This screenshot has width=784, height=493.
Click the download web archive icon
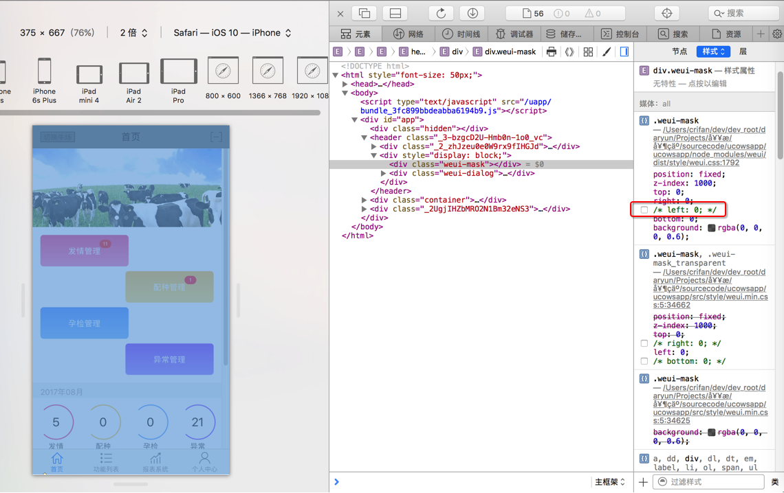tap(472, 13)
